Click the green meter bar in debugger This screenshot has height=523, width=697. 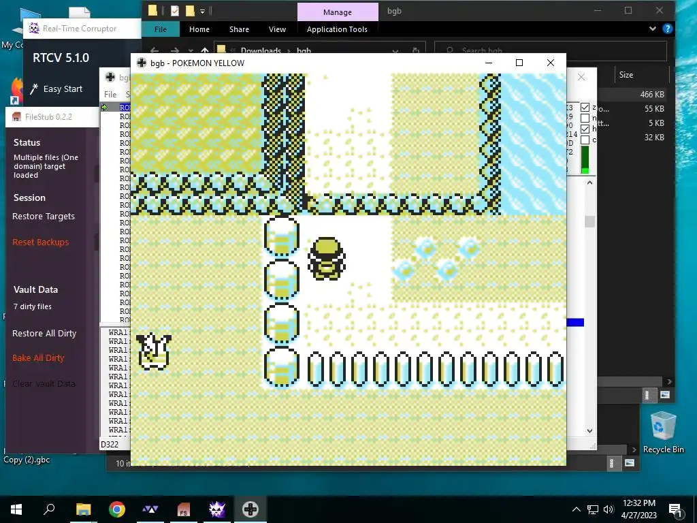(x=585, y=159)
